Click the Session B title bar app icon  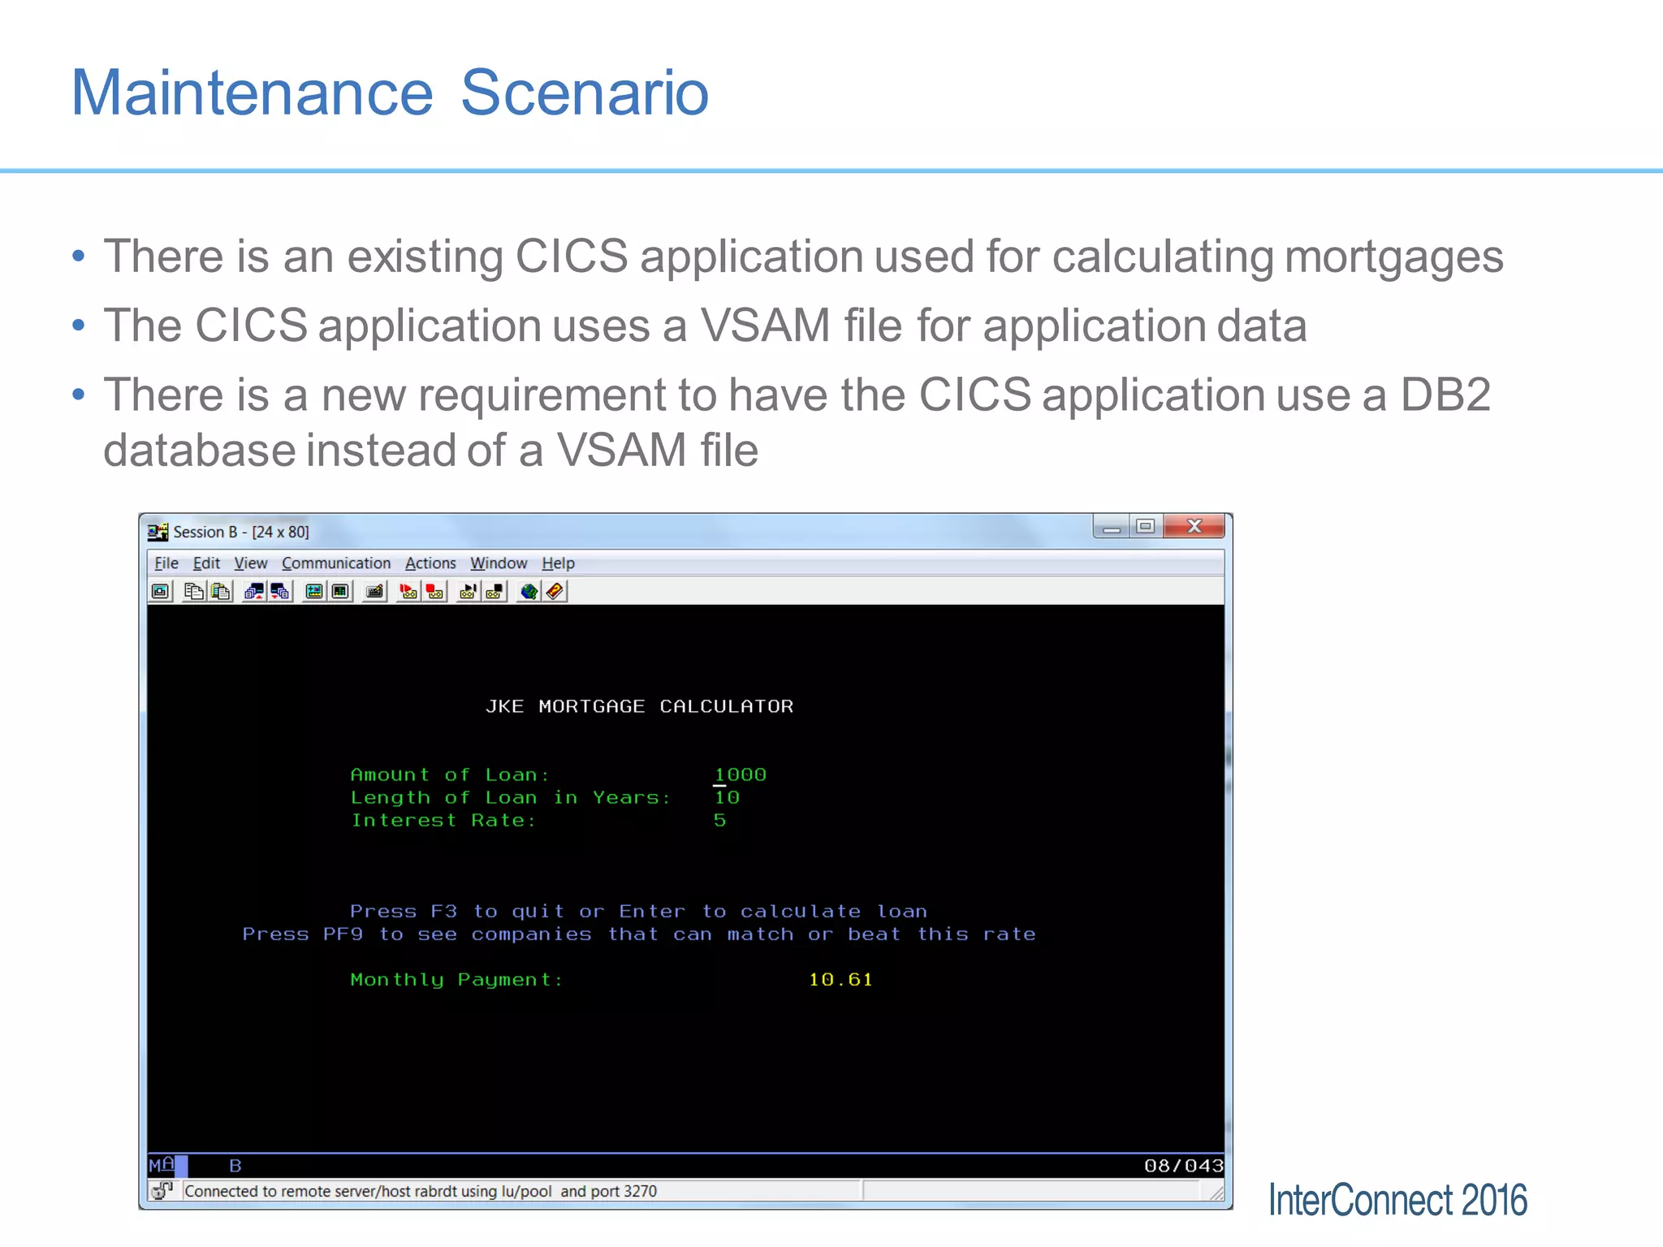tap(158, 532)
